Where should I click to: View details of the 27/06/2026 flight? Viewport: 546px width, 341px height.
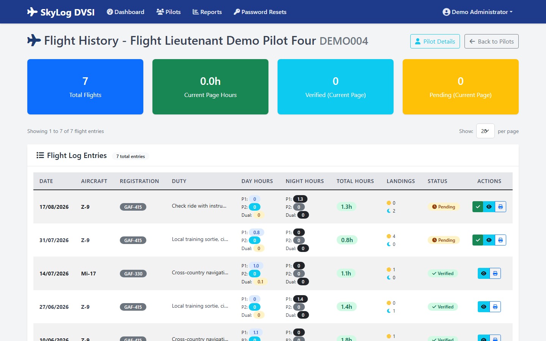[x=483, y=307]
